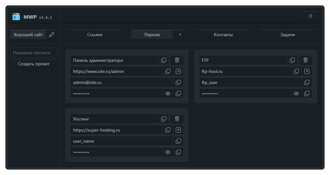Image resolution: width=330 pixels, height=175 pixels.
Task: Click the MWP app logo icon
Action: pos(16,17)
